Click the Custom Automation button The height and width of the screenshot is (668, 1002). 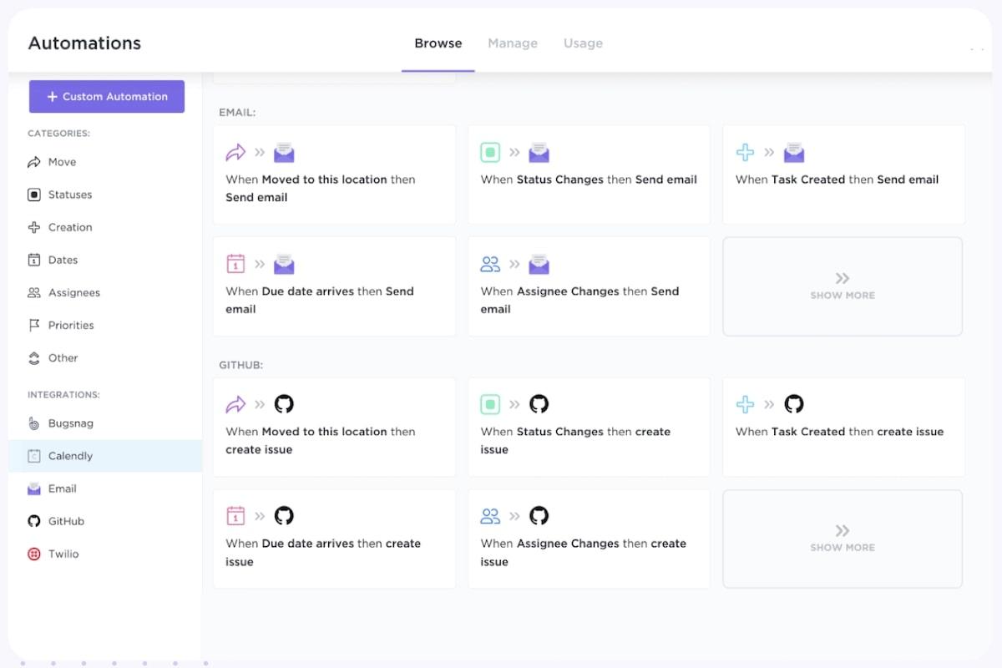(x=107, y=97)
